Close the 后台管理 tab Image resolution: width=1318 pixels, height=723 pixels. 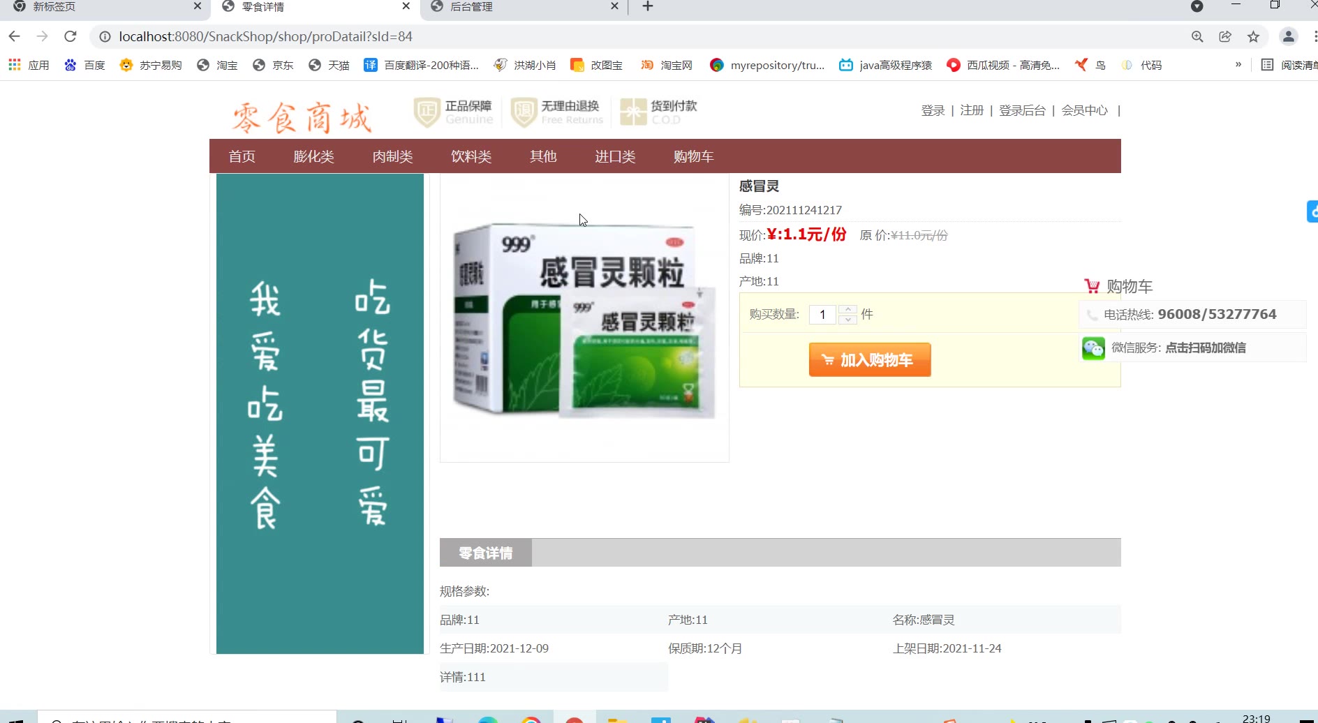tap(614, 6)
